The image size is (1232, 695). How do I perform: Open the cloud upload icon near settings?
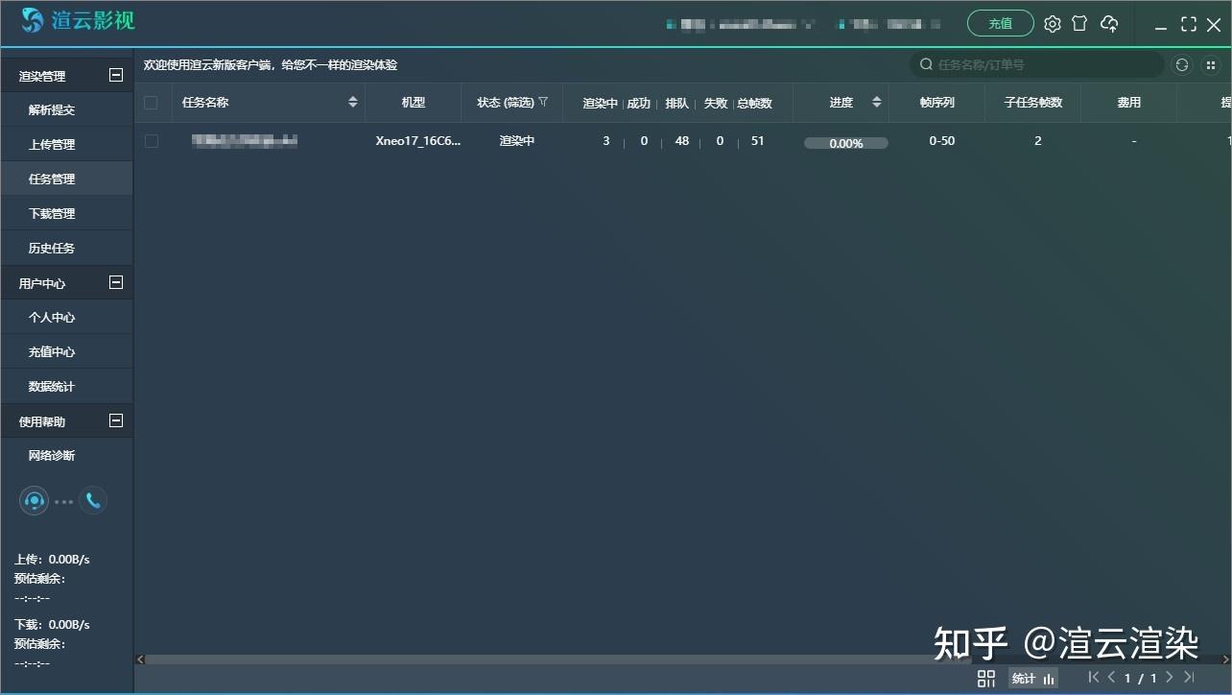pos(1110,23)
